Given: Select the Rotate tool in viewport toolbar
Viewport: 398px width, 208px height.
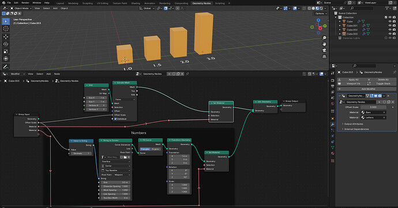Looking at the screenshot, I should tap(6, 44).
